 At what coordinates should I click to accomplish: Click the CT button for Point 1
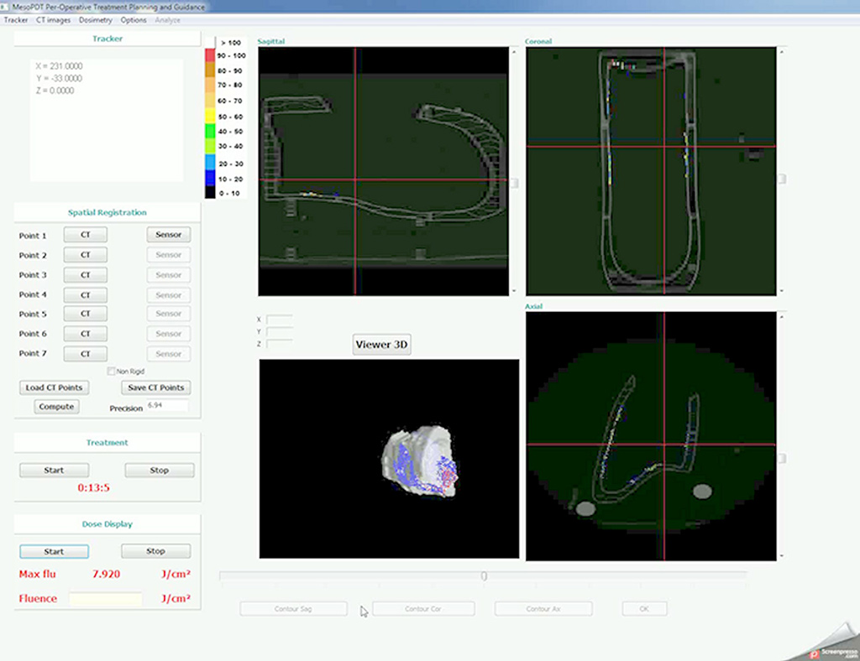[86, 234]
